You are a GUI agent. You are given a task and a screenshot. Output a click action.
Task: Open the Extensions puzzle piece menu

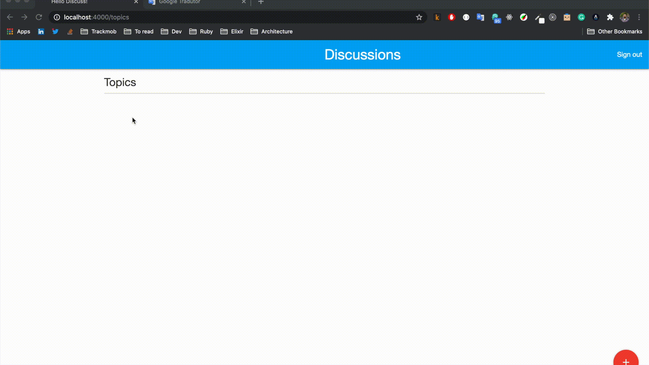tap(610, 17)
